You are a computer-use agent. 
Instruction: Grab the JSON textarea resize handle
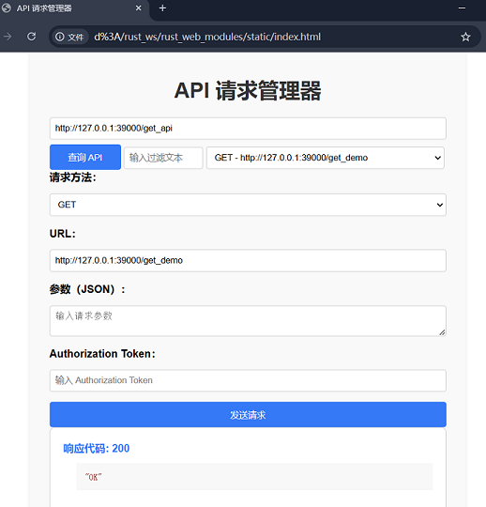(x=442, y=332)
